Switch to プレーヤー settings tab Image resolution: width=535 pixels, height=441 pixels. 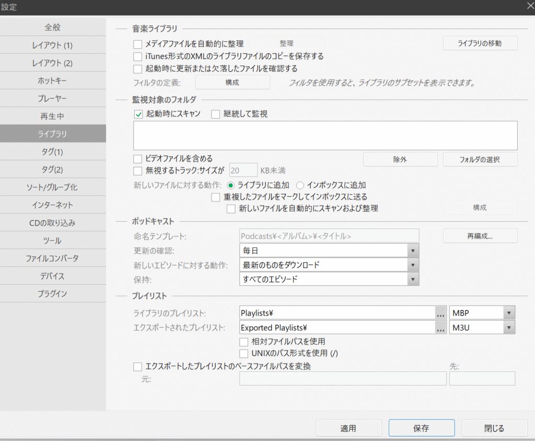pos(53,98)
